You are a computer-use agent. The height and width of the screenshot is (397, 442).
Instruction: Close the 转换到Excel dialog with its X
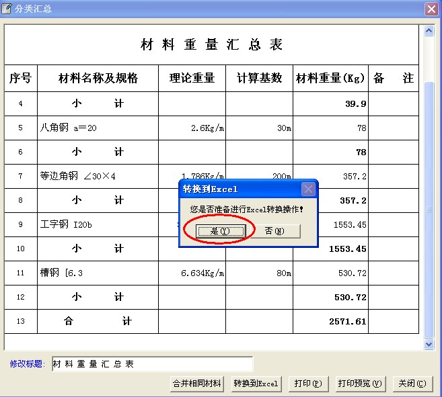(x=308, y=189)
